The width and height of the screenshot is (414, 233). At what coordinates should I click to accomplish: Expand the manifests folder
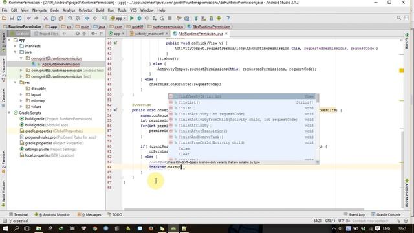(15, 46)
